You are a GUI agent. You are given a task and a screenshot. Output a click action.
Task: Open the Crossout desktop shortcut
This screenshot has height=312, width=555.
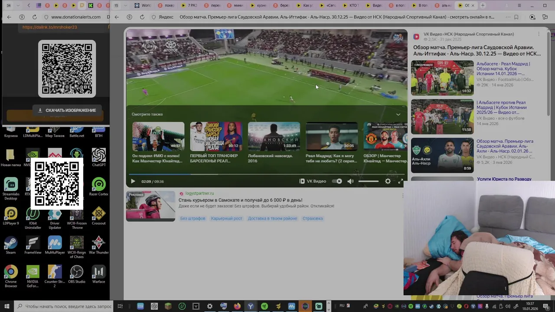point(98,216)
